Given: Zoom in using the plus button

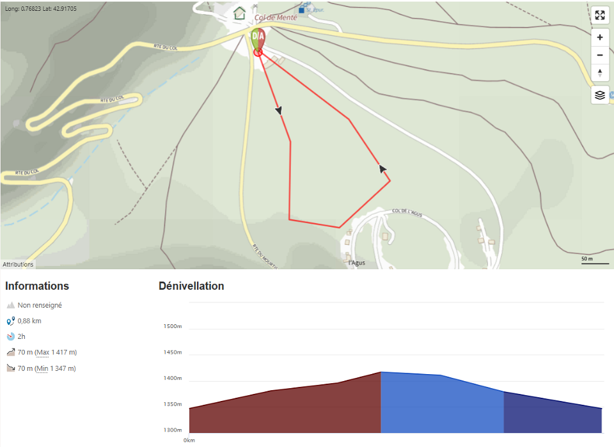Looking at the screenshot, I should (x=599, y=37).
